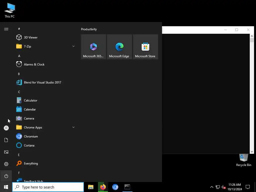Launch the Microsoft Edge tile

tap(119, 47)
